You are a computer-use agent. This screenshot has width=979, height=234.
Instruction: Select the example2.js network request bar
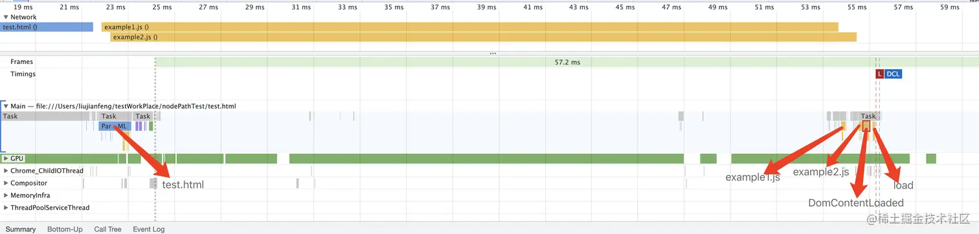point(483,37)
